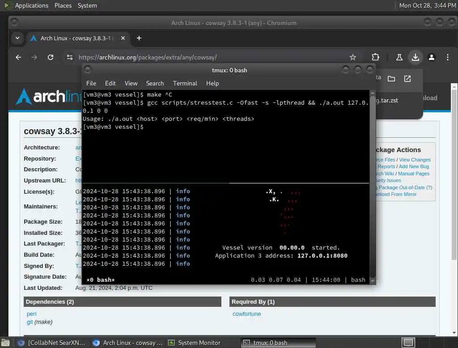The height and width of the screenshot is (348, 458).
Task: Open the Chromium extensions puzzle icon
Action: [x=375, y=57]
